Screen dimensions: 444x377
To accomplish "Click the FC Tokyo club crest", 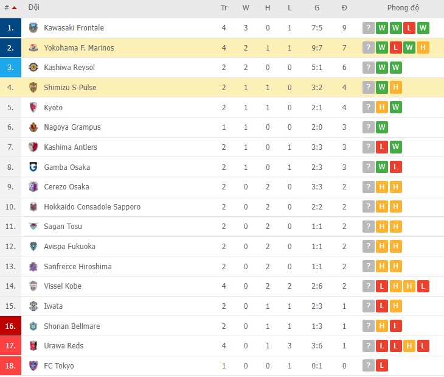I will [x=33, y=366].
